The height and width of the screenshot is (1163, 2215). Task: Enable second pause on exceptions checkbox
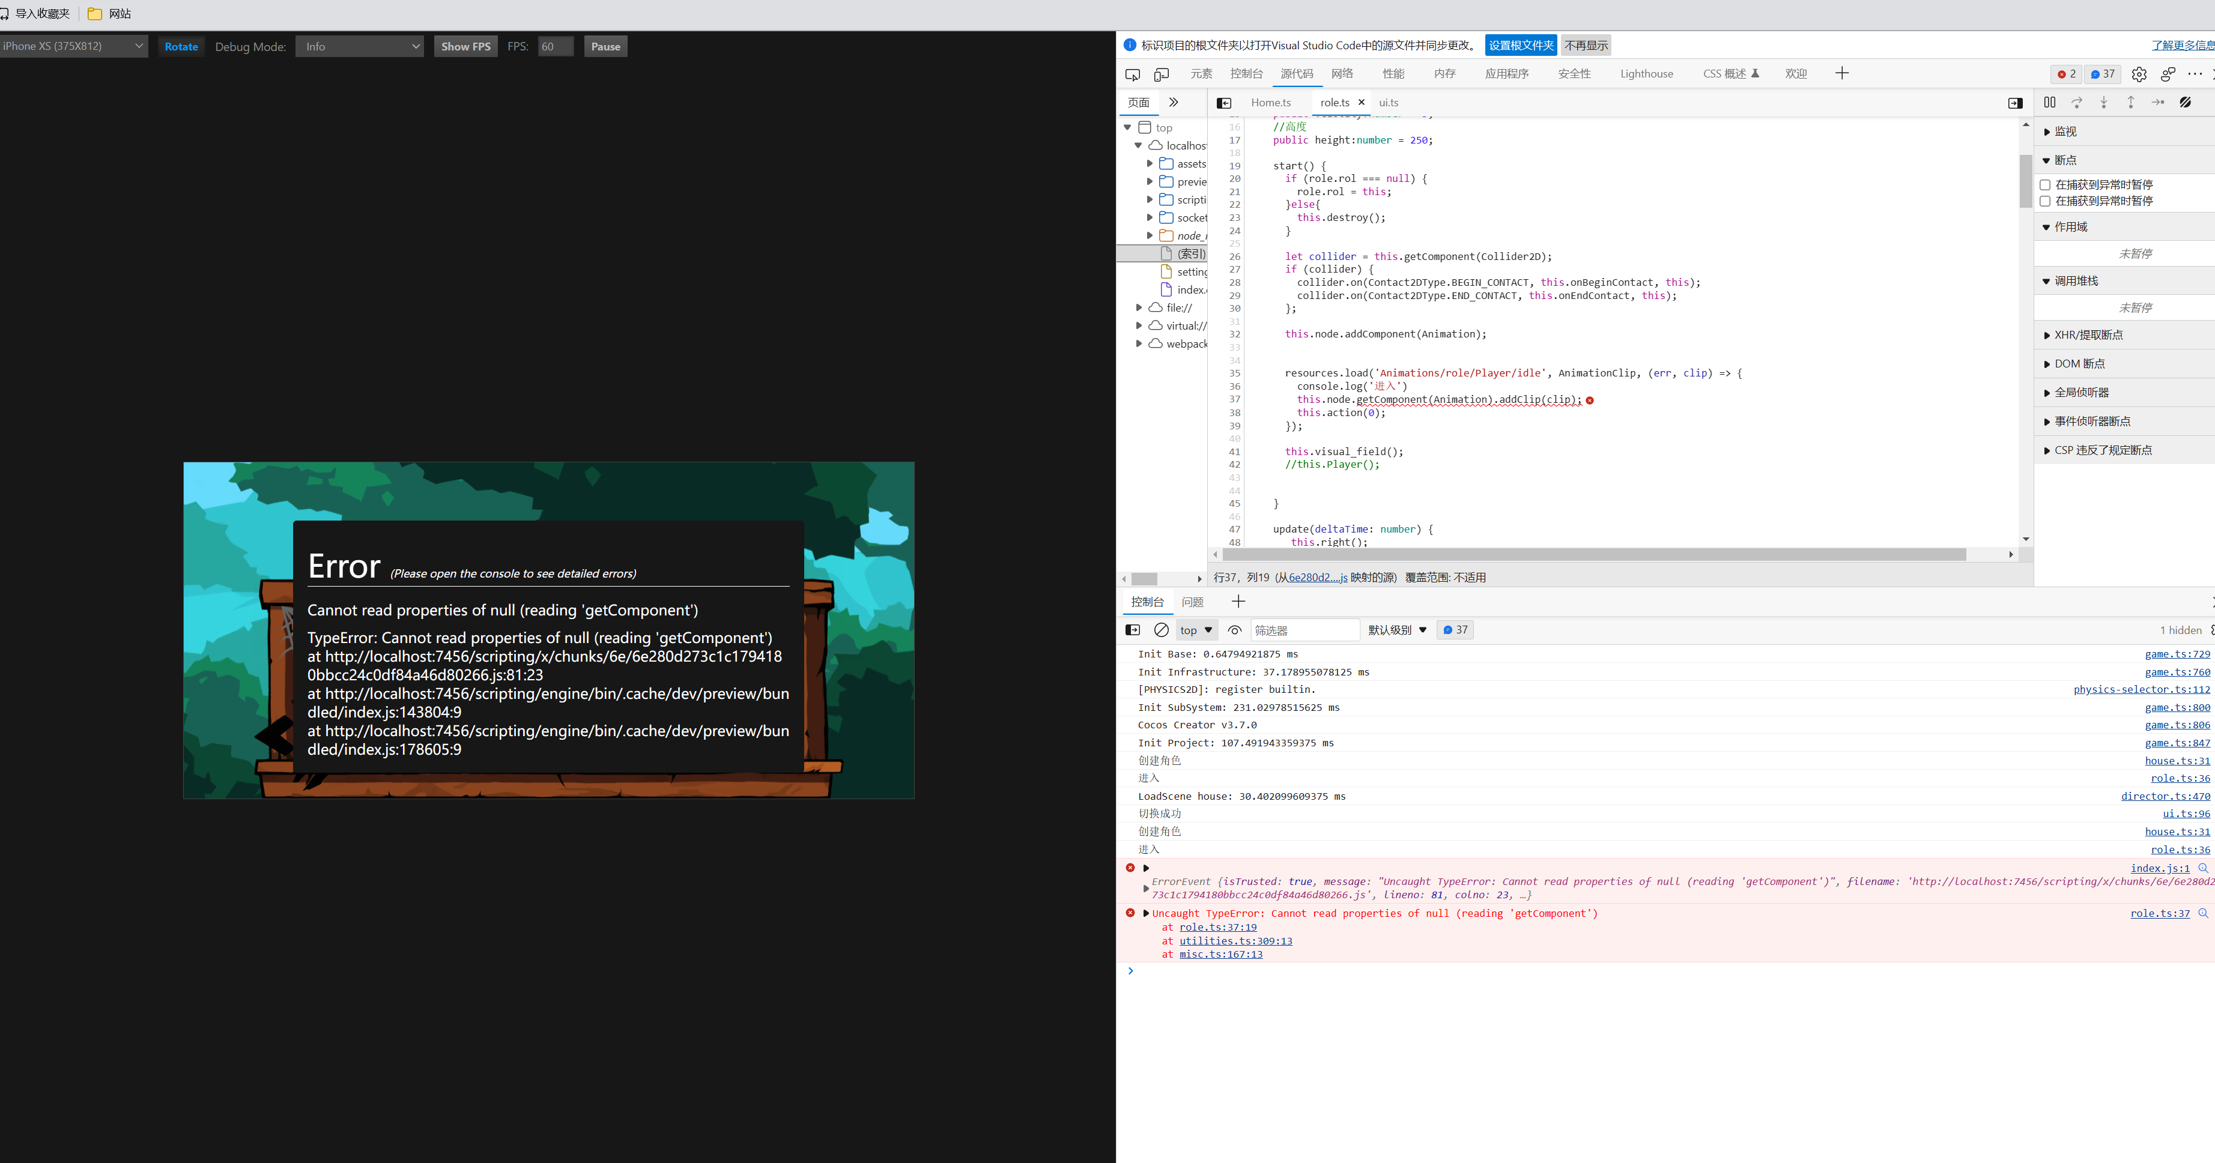(x=2046, y=201)
